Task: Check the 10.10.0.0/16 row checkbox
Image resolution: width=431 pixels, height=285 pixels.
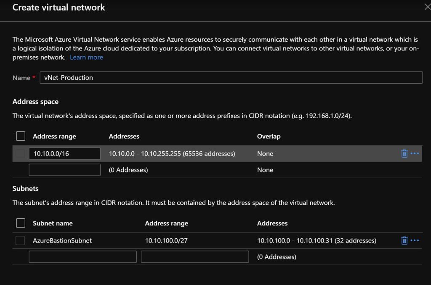Action: [x=20, y=153]
